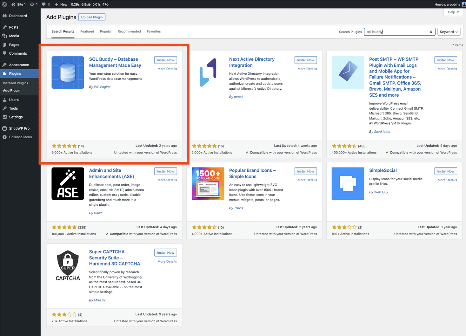
Task: Open the Mike W author link
Action: 100,300
